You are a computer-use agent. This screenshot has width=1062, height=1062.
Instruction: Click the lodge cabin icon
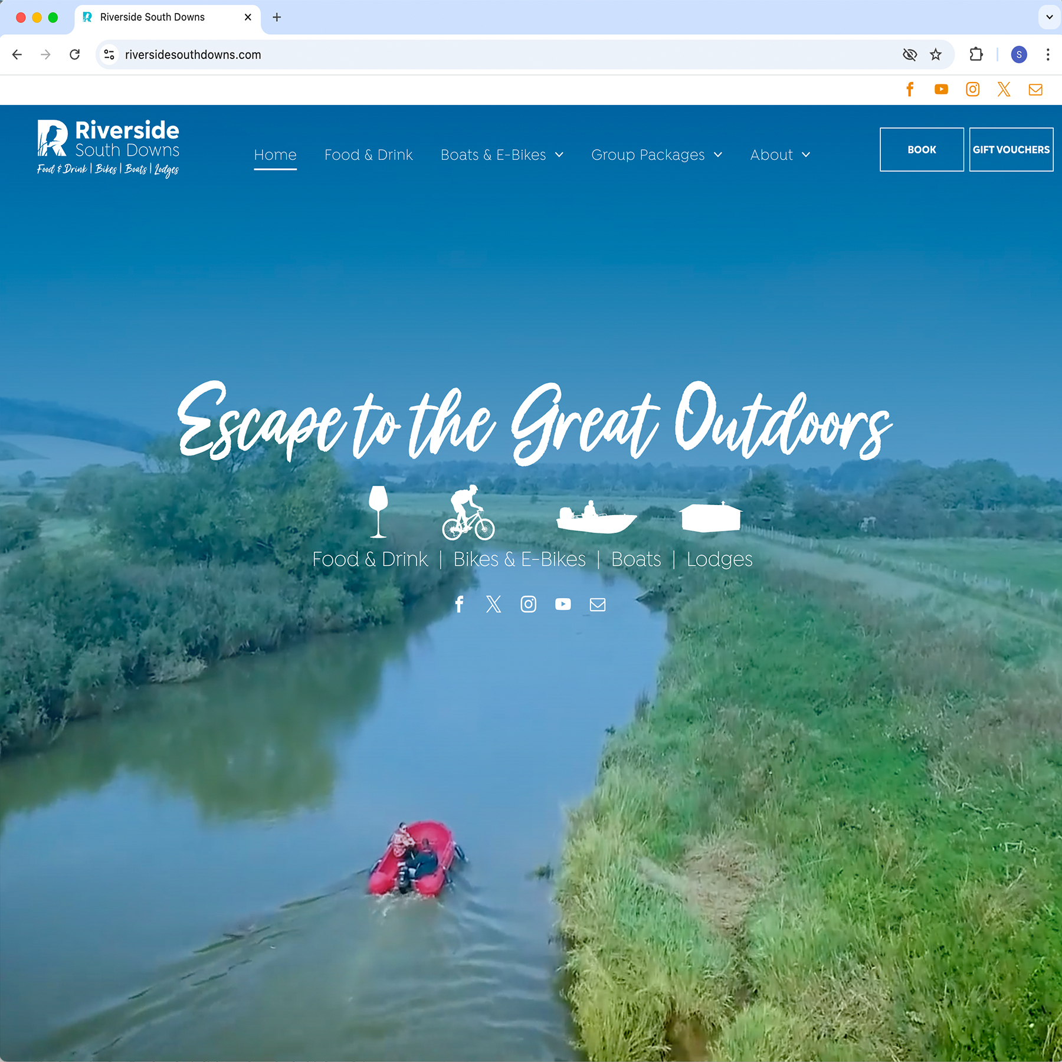pyautogui.click(x=710, y=517)
